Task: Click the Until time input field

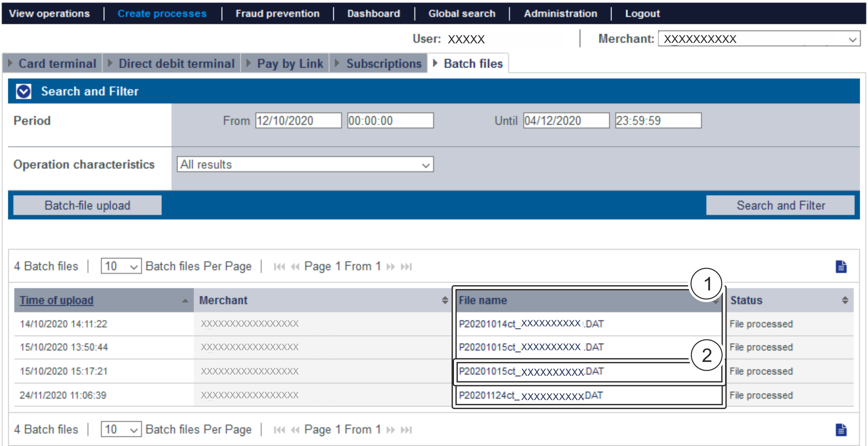Action: pyautogui.click(x=658, y=120)
